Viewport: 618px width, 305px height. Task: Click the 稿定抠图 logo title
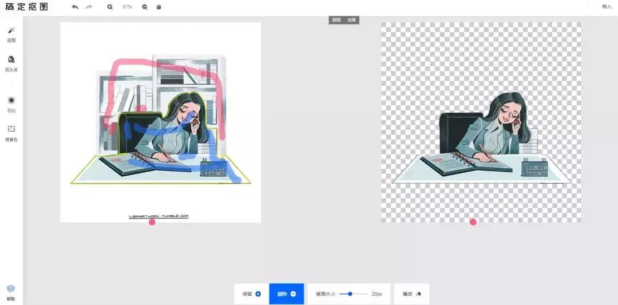click(x=27, y=7)
